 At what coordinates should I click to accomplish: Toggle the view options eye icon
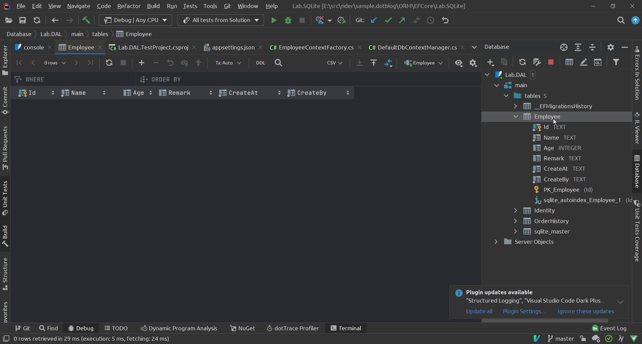[459, 63]
